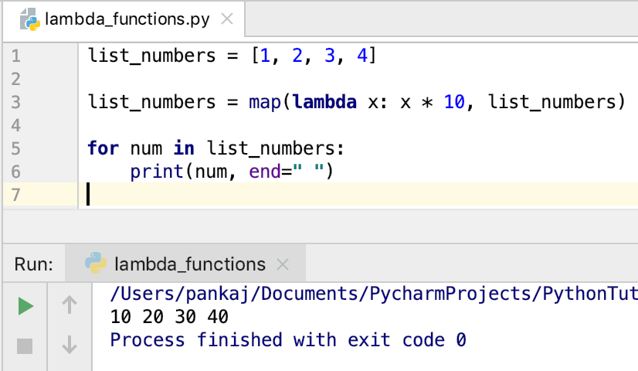Click line number 3 in the gutter
Viewport: 638px width, 371px height.
pyautogui.click(x=16, y=102)
